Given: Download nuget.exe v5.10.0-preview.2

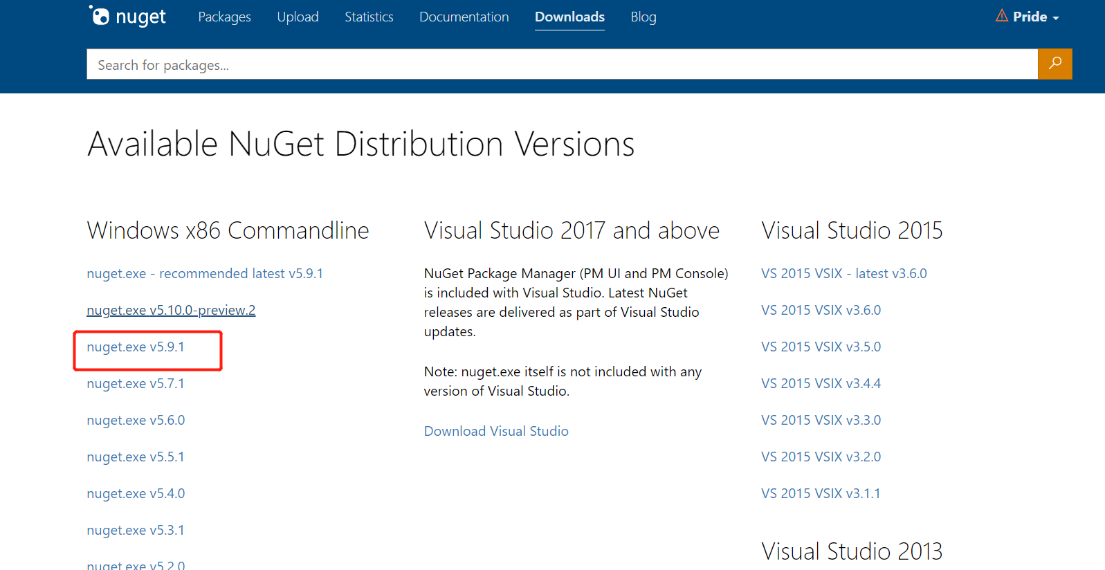Looking at the screenshot, I should click(x=171, y=310).
